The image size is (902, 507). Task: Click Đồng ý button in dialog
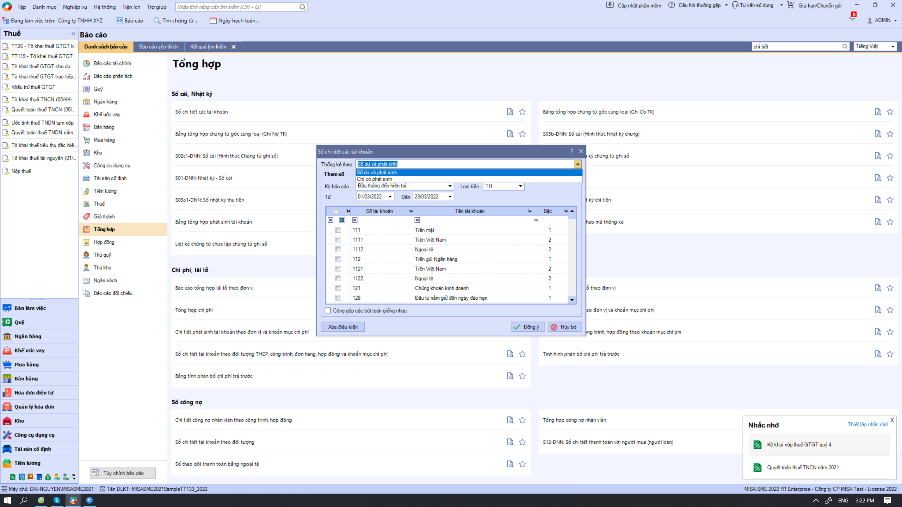(x=527, y=327)
